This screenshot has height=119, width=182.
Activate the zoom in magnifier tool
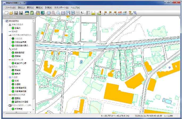pos(53,13)
